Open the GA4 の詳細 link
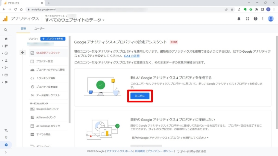 coord(132,56)
